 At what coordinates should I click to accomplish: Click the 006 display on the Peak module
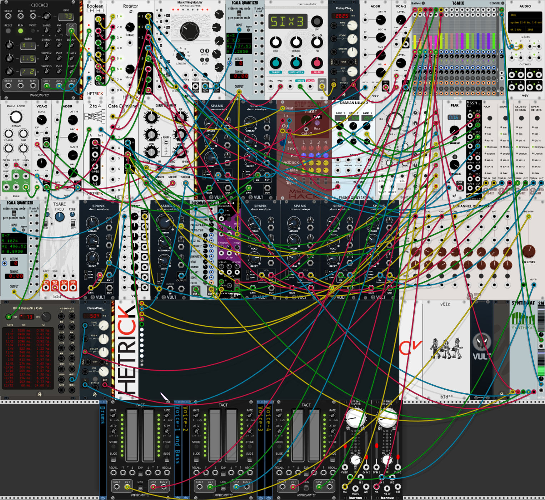point(454,117)
